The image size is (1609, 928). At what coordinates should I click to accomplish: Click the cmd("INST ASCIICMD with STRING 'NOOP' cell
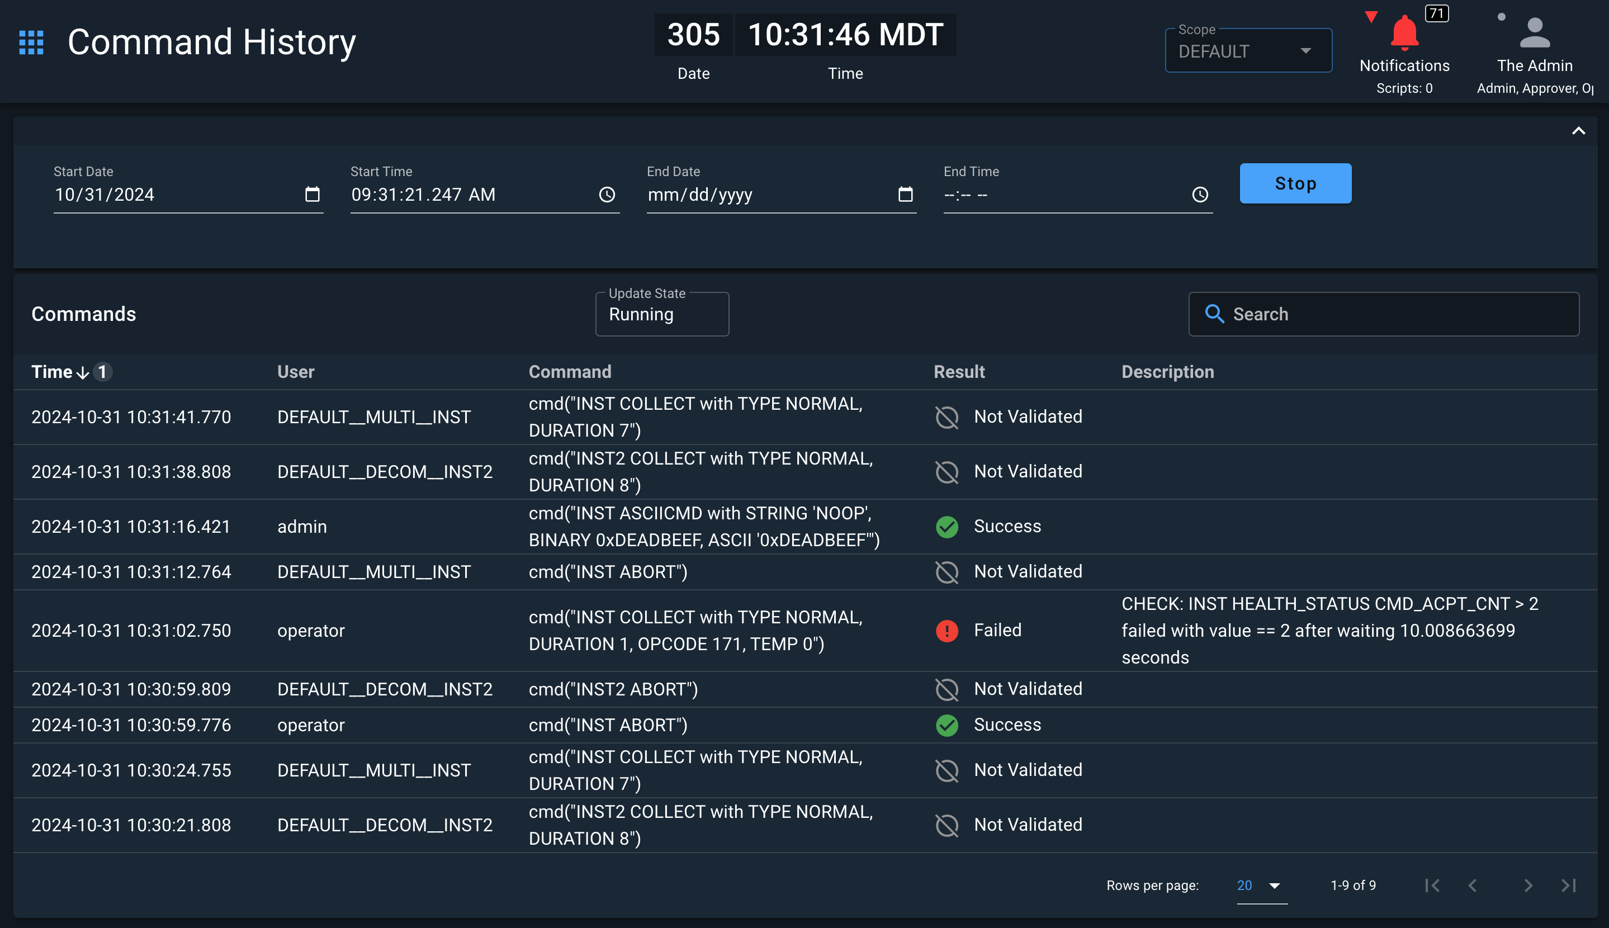coord(704,527)
